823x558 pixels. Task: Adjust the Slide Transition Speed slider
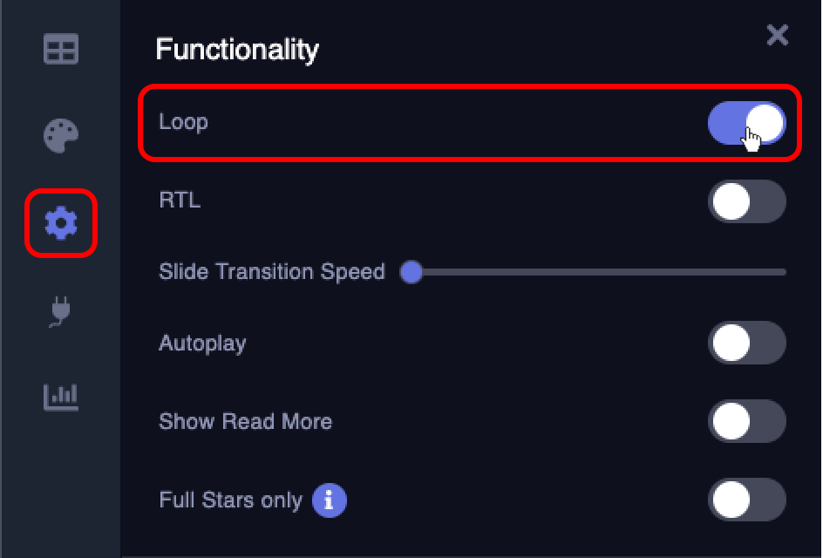click(411, 272)
